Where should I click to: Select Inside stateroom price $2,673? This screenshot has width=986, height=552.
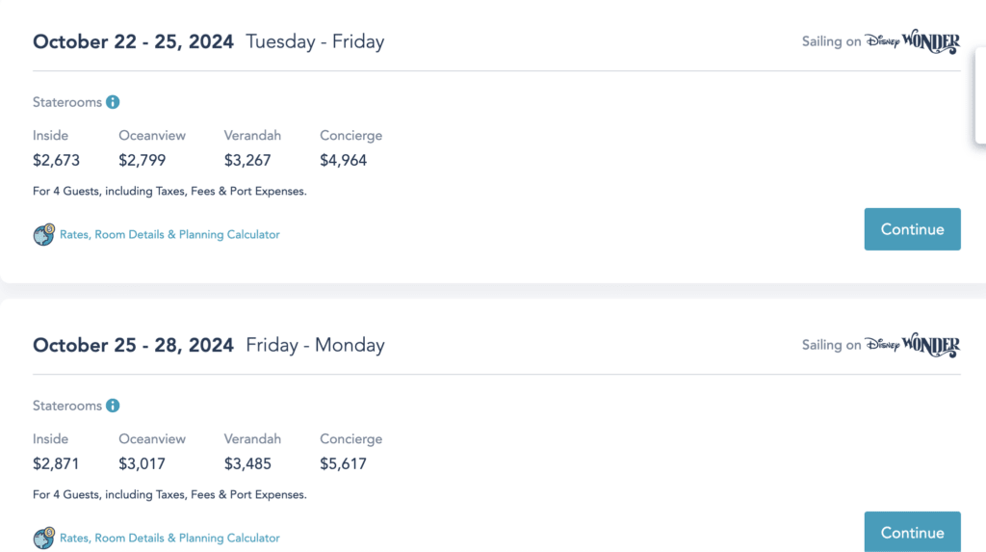click(x=56, y=160)
